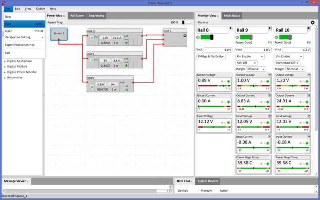Click Power Navigator app icon in title bar
This screenshot has width=320, height=200.
click(x=3, y=3)
